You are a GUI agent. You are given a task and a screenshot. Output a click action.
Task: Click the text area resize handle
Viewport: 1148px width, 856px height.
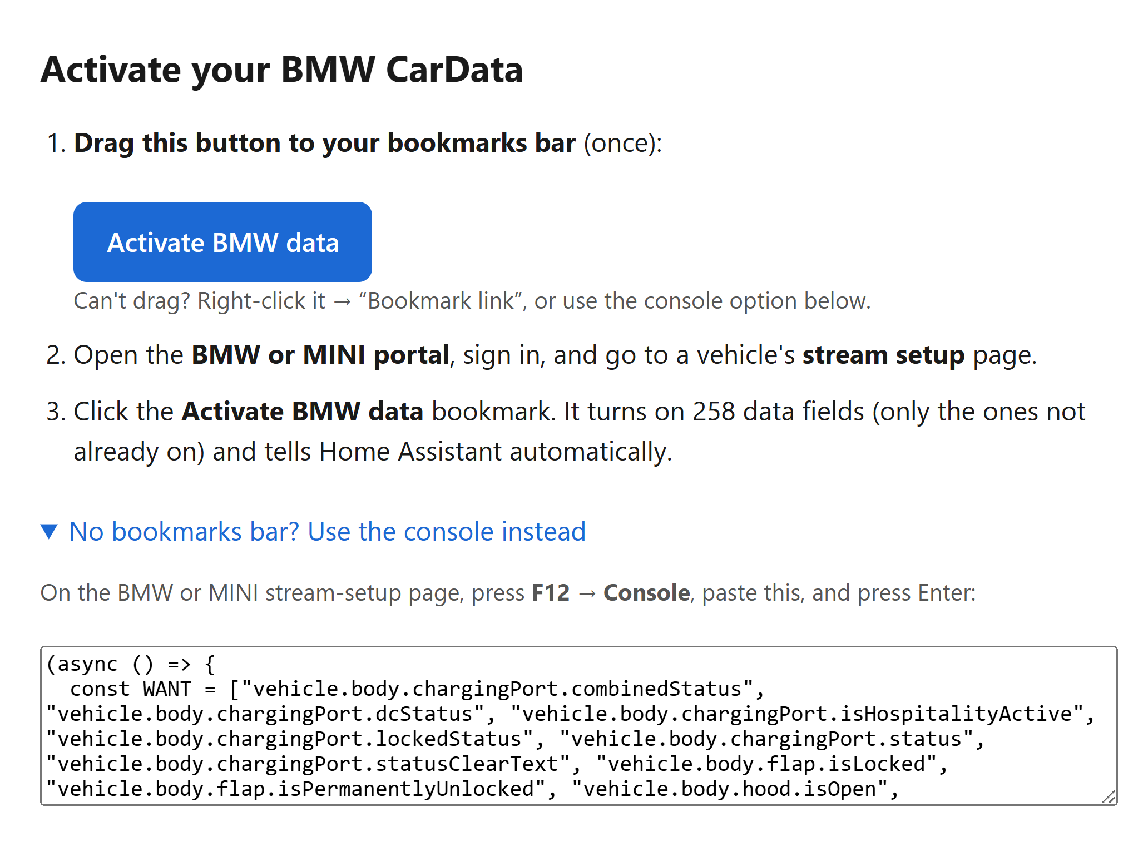(x=1109, y=797)
